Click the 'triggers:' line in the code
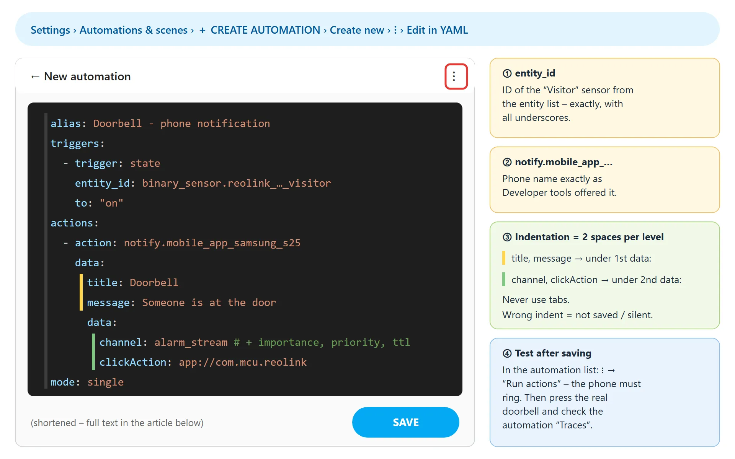The width and height of the screenshot is (735, 459). [x=78, y=143]
